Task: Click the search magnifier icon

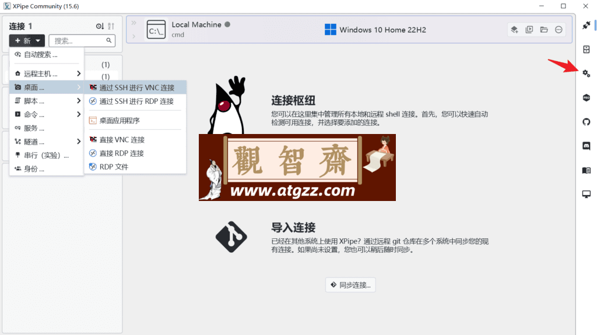Action: 109,40
